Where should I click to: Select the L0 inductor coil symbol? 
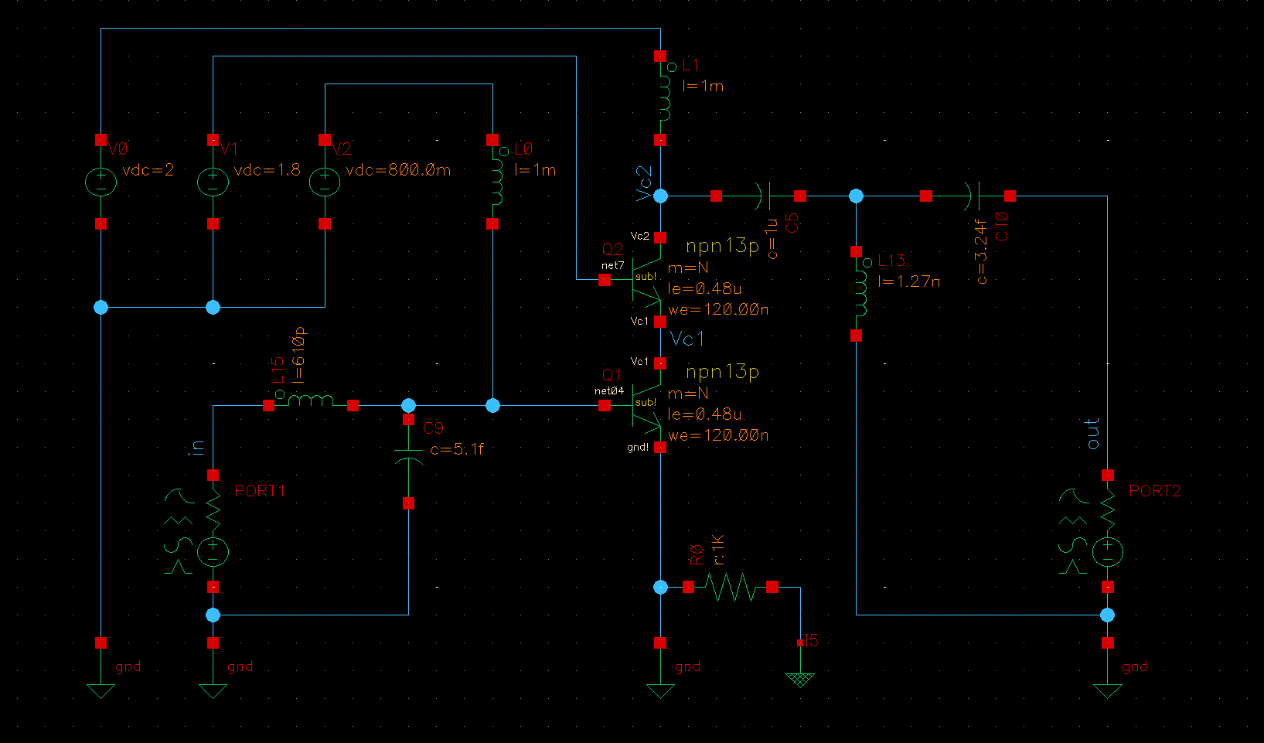(496, 182)
